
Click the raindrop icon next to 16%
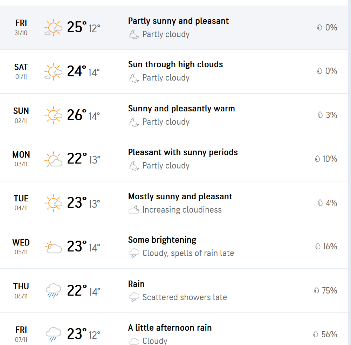click(x=318, y=247)
